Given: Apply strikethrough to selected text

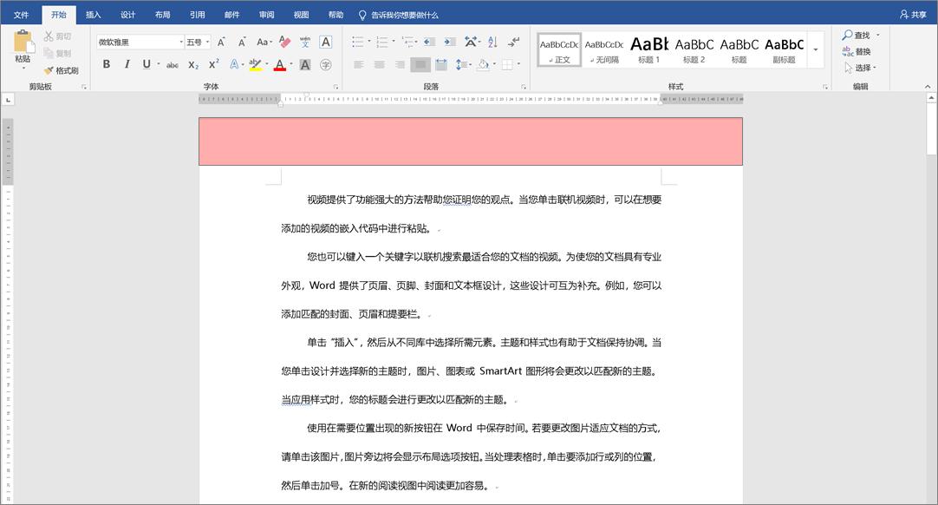Looking at the screenshot, I should click(173, 64).
